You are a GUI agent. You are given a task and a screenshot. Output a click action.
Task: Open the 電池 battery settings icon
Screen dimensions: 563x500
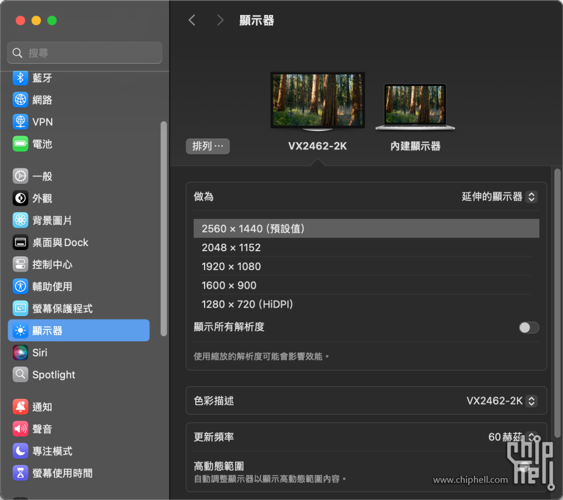tap(21, 144)
